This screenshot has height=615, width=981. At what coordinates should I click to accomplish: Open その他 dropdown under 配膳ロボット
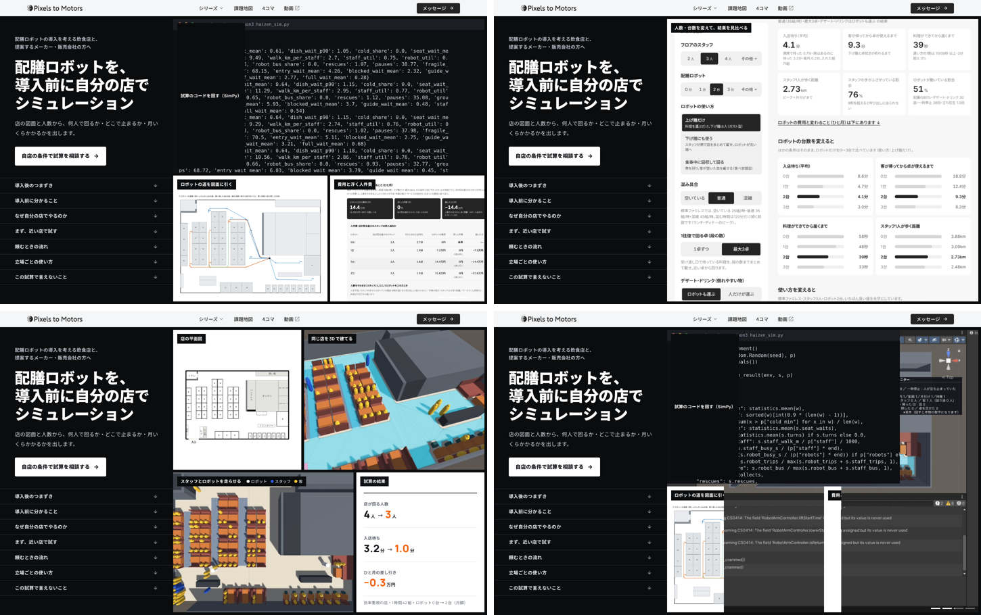[x=749, y=89]
